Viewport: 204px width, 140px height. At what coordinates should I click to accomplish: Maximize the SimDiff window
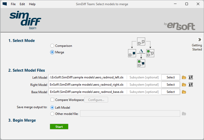pyautogui.click(x=187, y=4)
